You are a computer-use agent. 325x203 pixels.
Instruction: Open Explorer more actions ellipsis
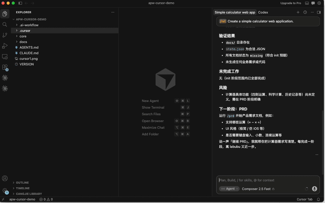coord(113,12)
